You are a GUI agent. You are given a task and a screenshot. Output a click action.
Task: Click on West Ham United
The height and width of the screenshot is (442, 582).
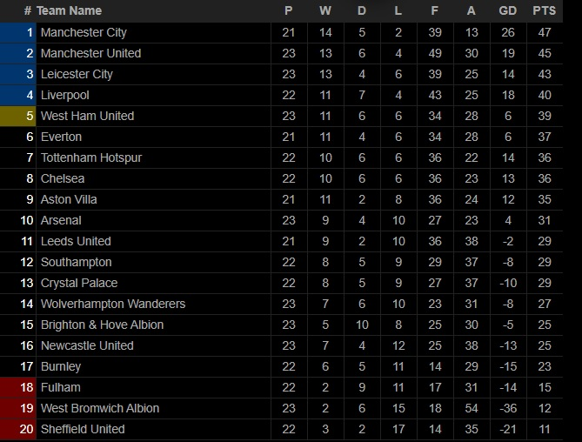87,116
